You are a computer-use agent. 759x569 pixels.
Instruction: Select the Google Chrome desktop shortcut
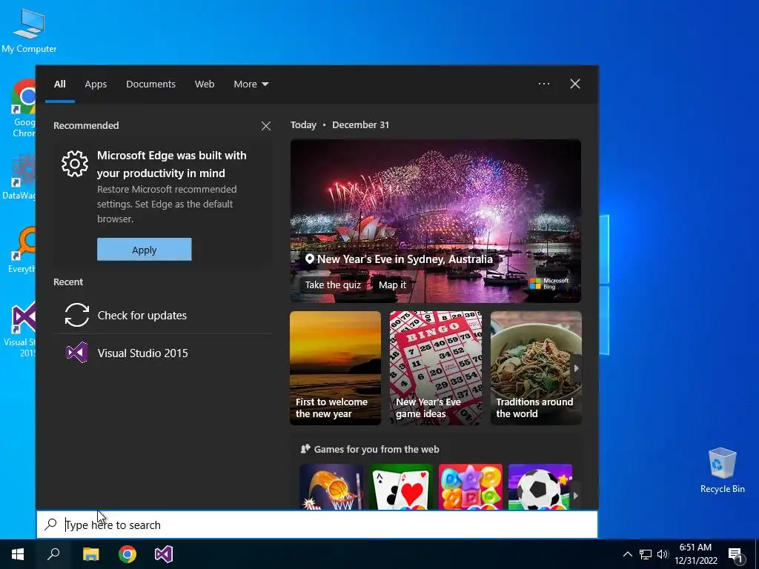[x=24, y=108]
